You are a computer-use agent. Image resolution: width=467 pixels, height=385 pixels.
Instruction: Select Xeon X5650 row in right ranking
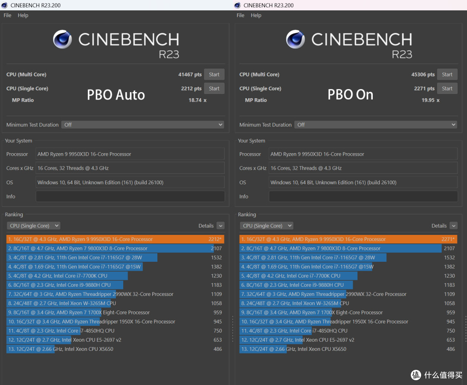pyautogui.click(x=348, y=349)
